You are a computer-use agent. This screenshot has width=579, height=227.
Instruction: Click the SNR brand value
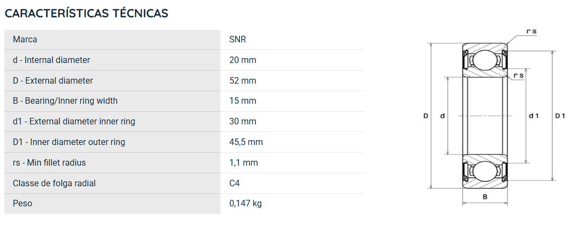click(238, 40)
